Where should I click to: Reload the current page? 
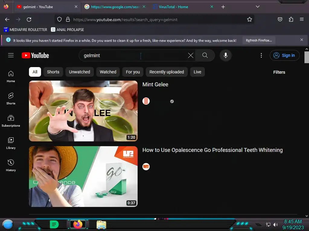(x=29, y=20)
